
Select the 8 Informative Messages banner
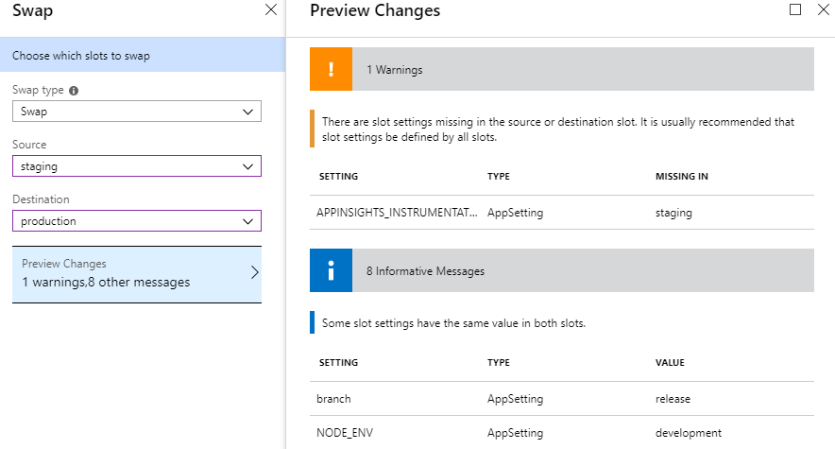click(562, 270)
